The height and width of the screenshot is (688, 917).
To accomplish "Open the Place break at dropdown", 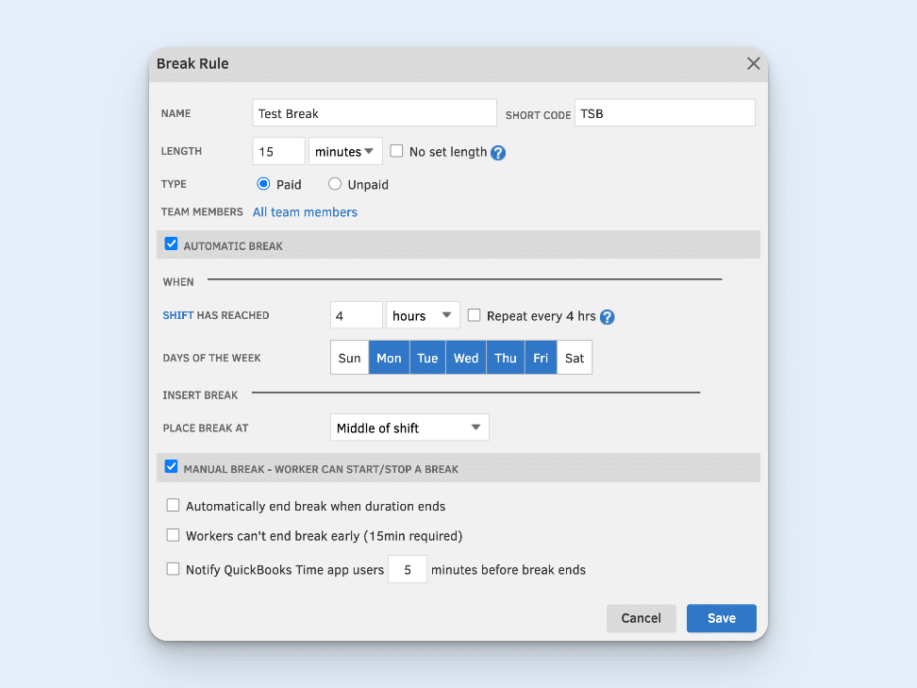I will pyautogui.click(x=408, y=427).
